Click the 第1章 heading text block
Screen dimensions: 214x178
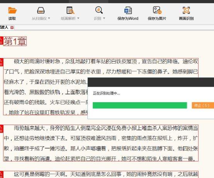(x=15, y=41)
